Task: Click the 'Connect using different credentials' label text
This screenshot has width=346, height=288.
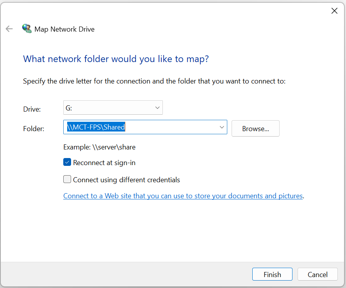Action: coord(126,180)
